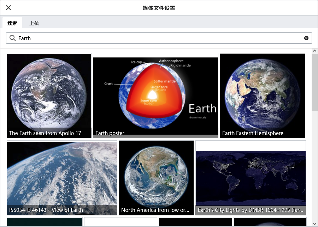Select the bottom-right thumbnail showing a globe edge

pos(270,222)
